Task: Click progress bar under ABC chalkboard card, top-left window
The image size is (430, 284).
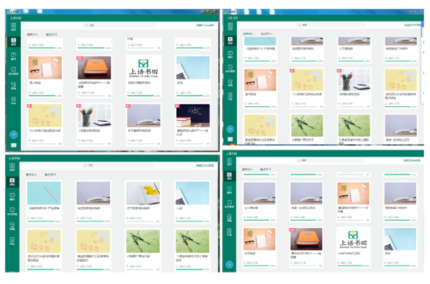Action: pos(190,144)
